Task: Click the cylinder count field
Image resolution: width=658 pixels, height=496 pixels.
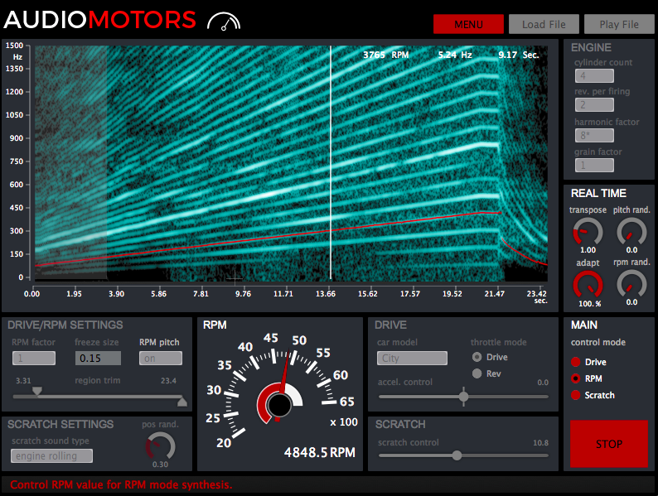Action: point(594,76)
